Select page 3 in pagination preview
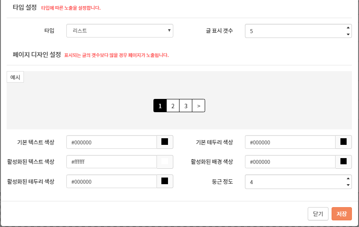The image size is (359, 227). click(x=186, y=106)
